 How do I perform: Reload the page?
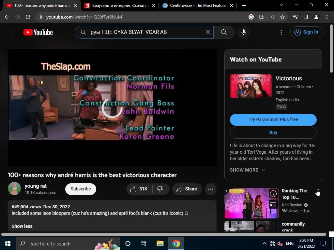28,17
